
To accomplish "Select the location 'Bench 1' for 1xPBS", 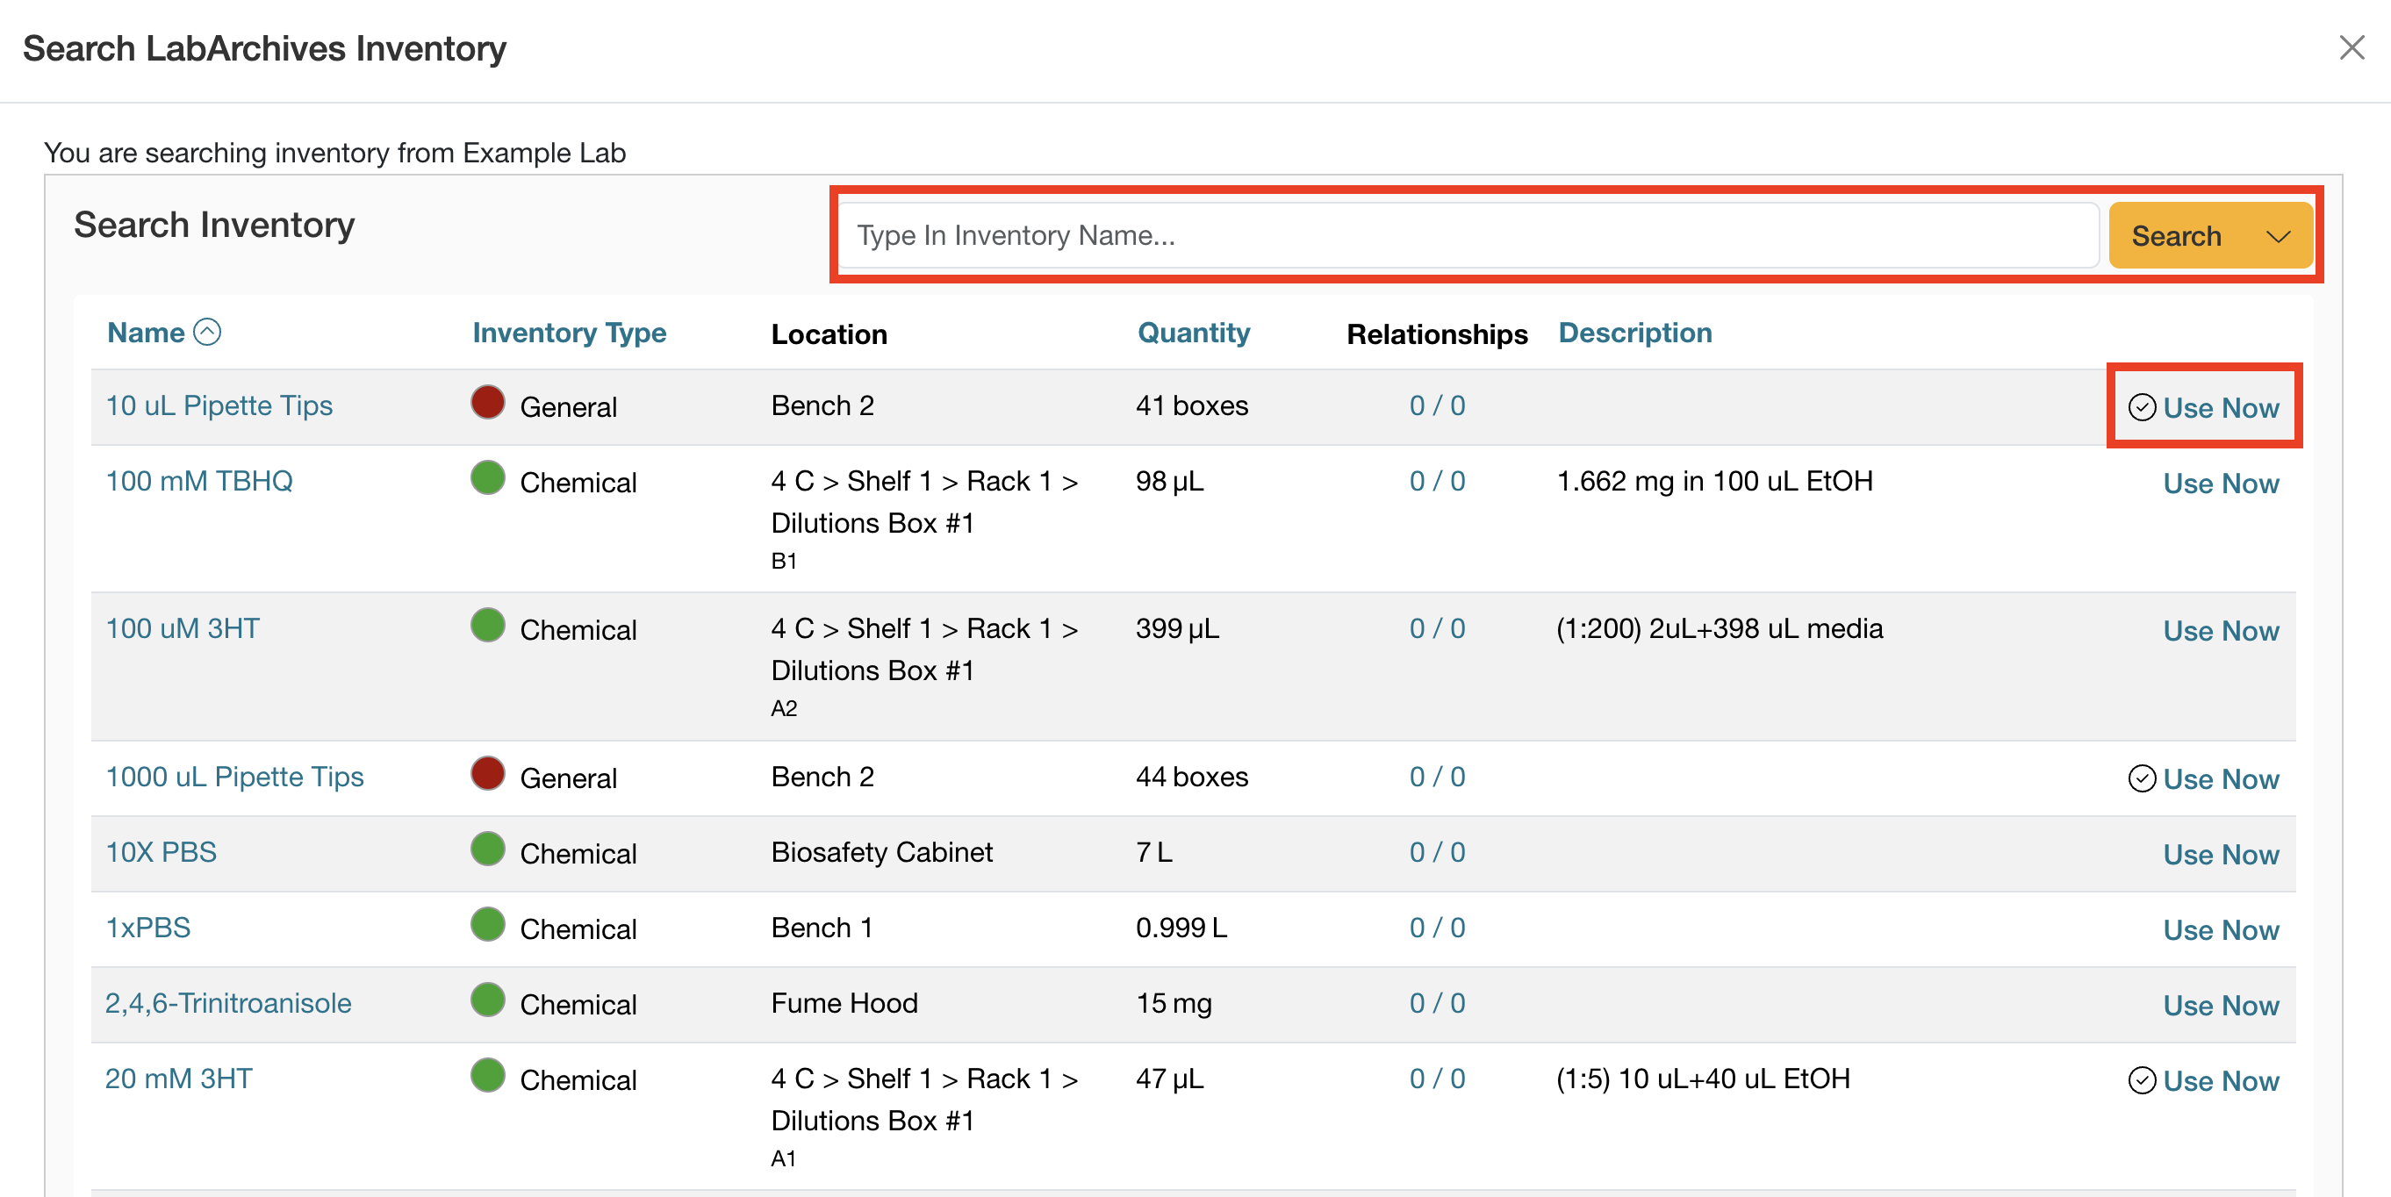I will click(x=822, y=927).
